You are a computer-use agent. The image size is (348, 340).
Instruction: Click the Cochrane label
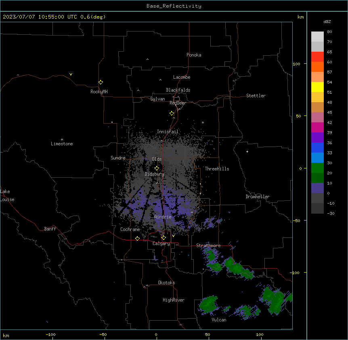click(x=130, y=229)
